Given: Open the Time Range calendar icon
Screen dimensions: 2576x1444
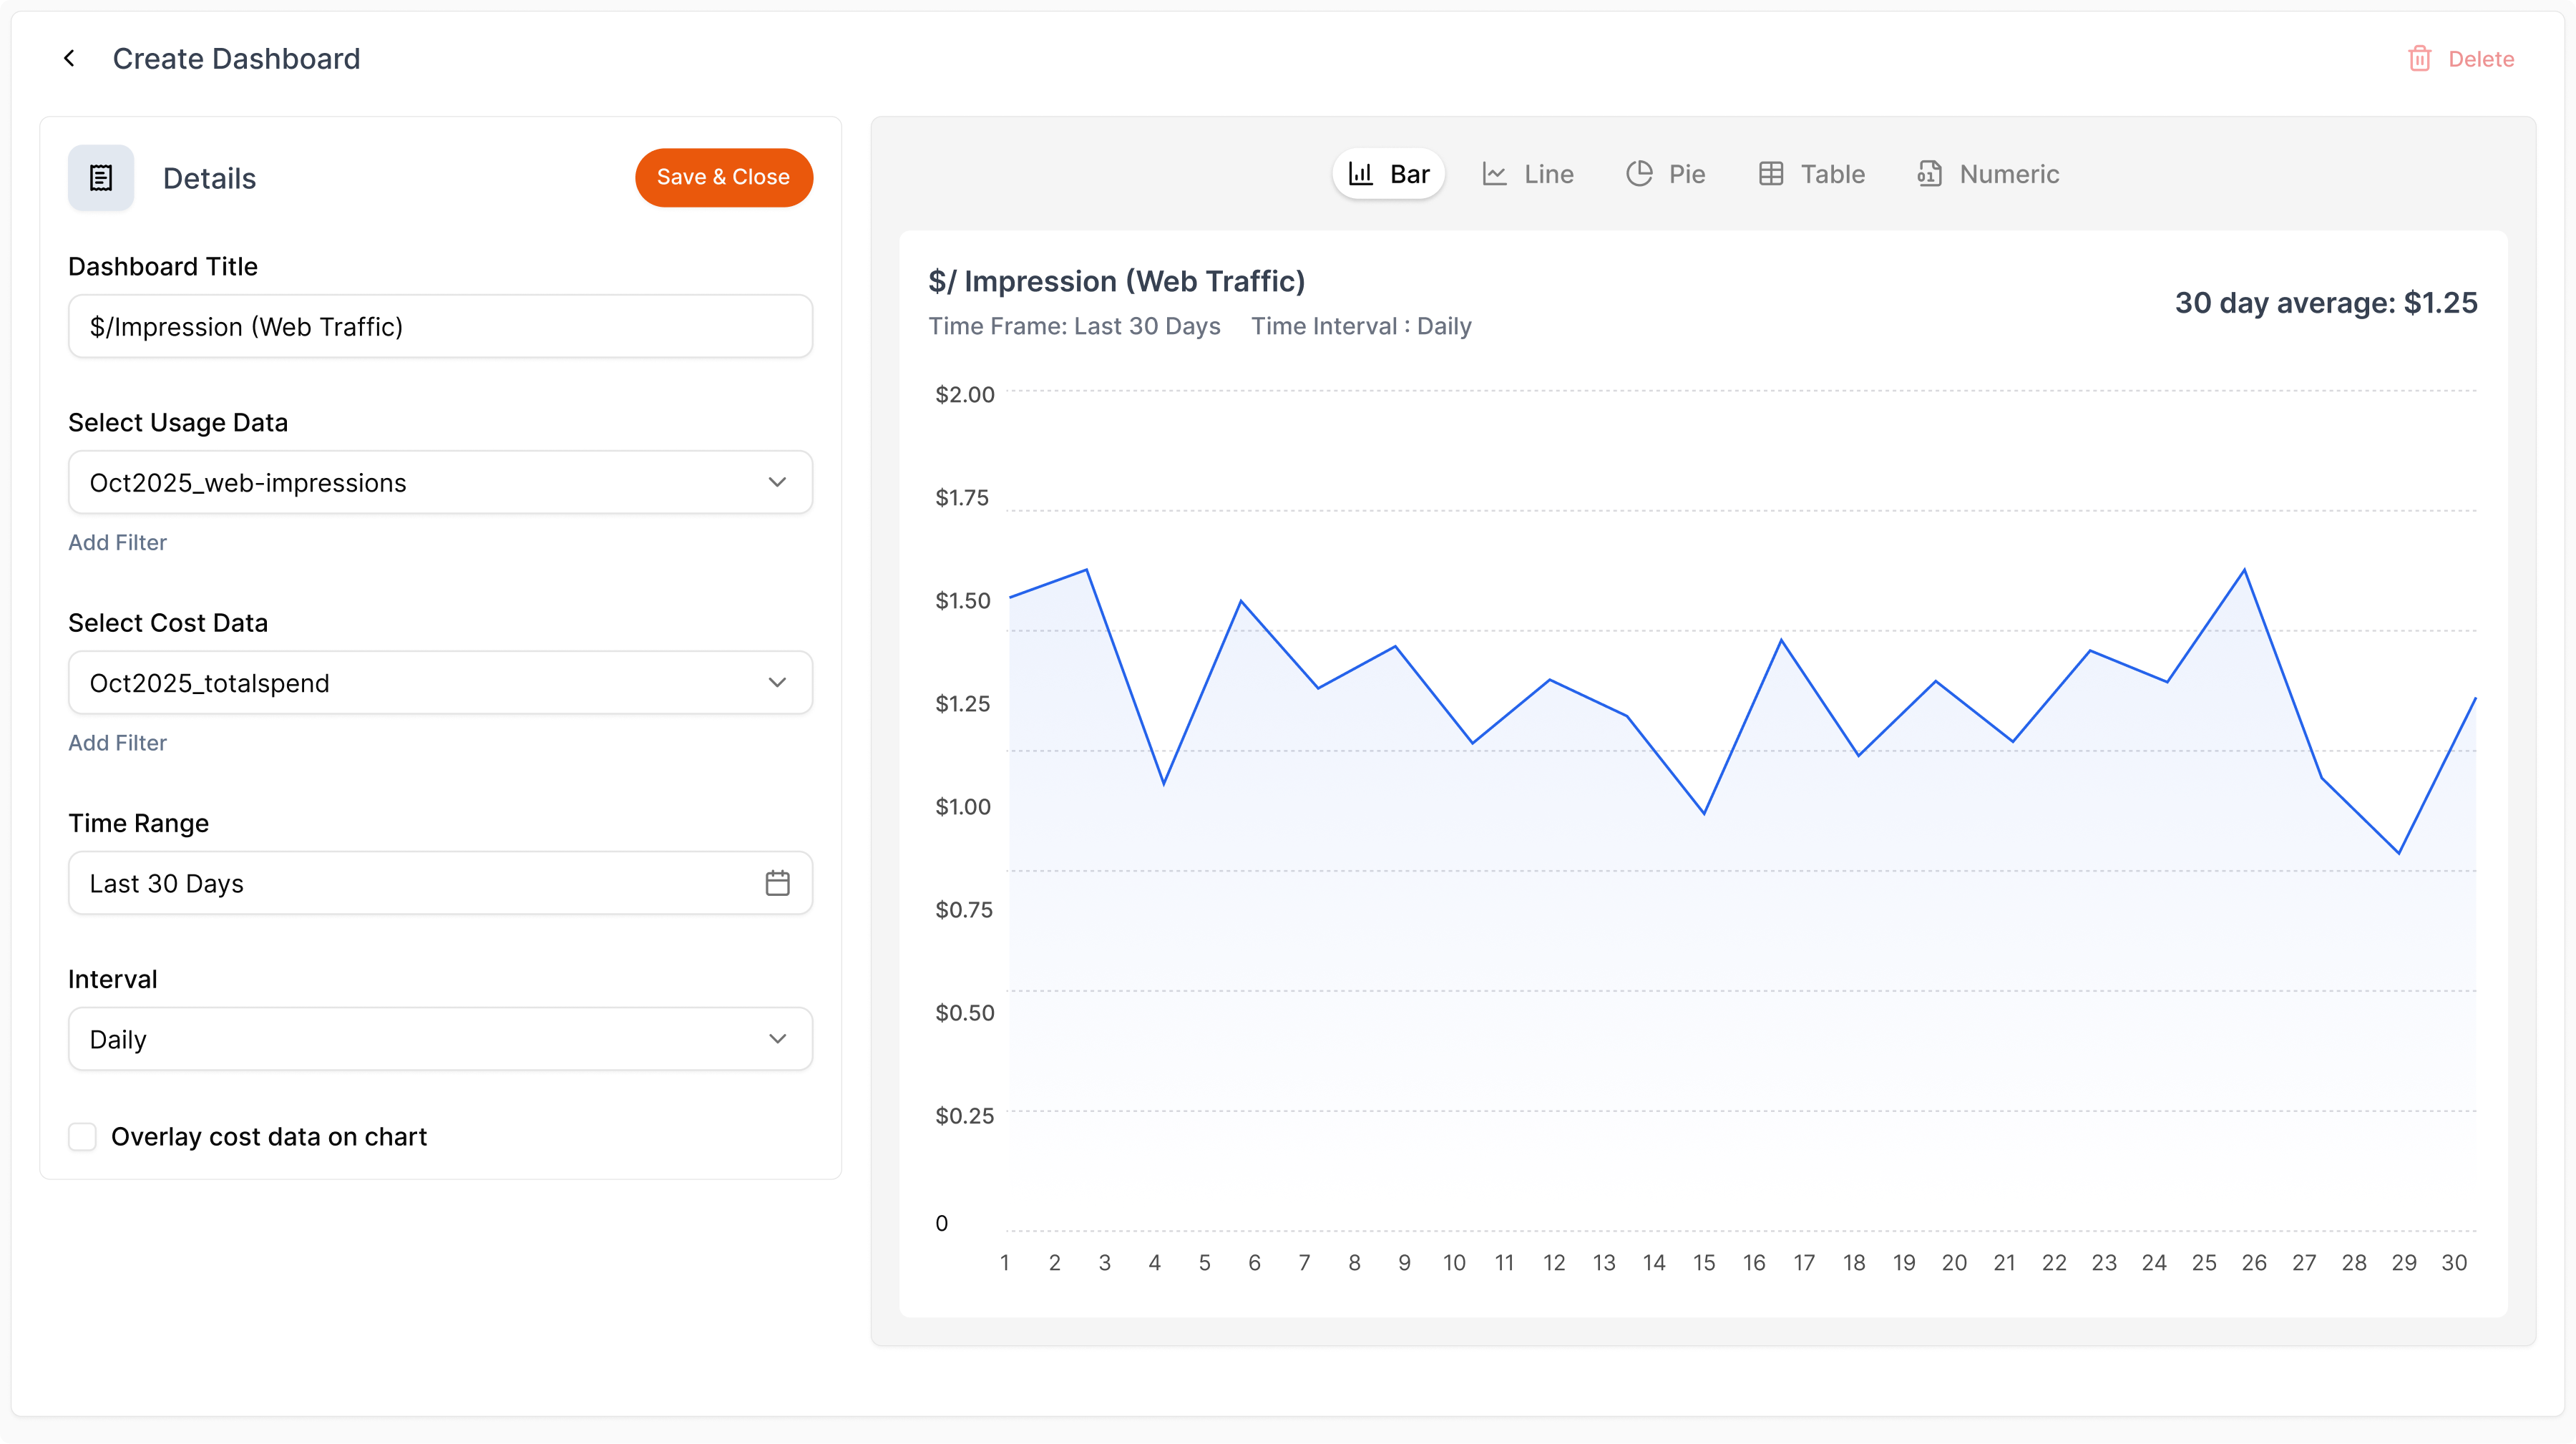Looking at the screenshot, I should (777, 883).
